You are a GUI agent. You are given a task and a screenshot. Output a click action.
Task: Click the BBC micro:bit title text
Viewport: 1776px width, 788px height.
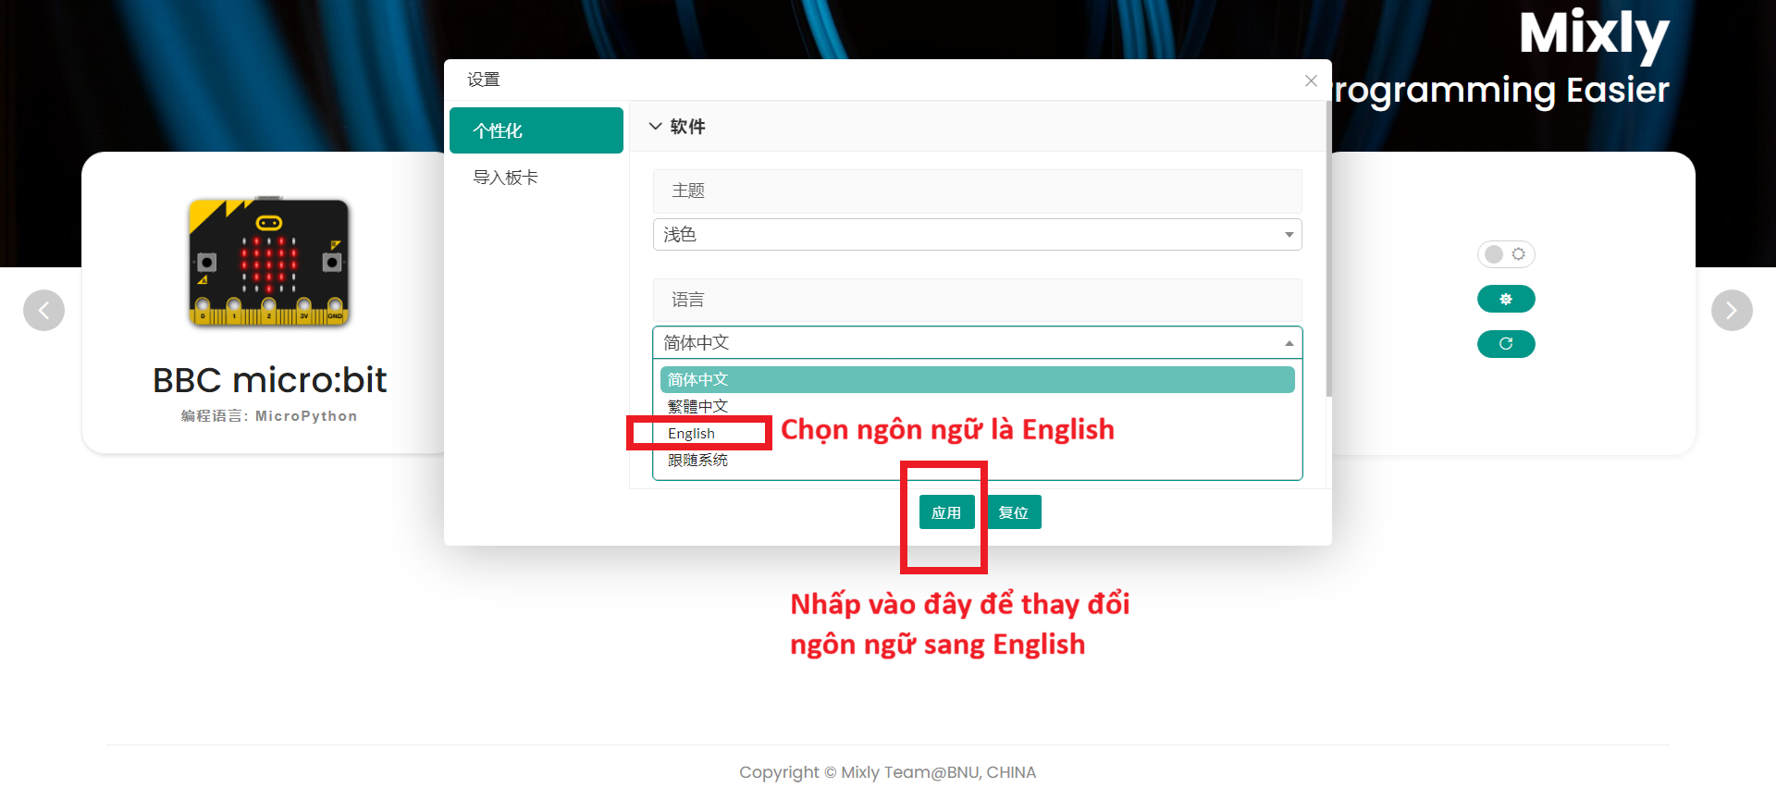point(269,380)
